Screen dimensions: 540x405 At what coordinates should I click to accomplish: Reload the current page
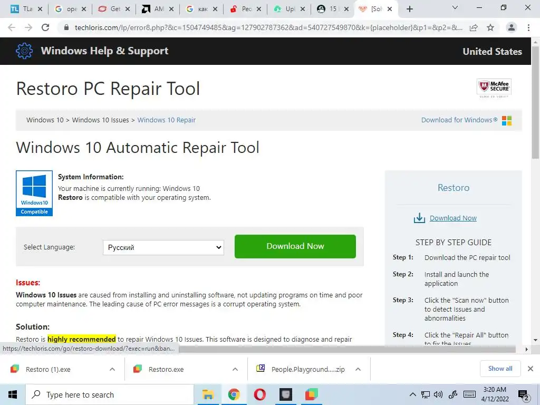tap(45, 27)
